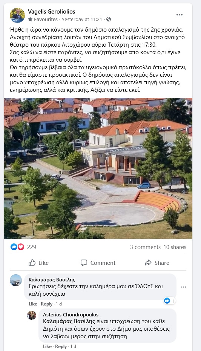
Task: Click the blue like reaction icon
Action: coord(14,247)
